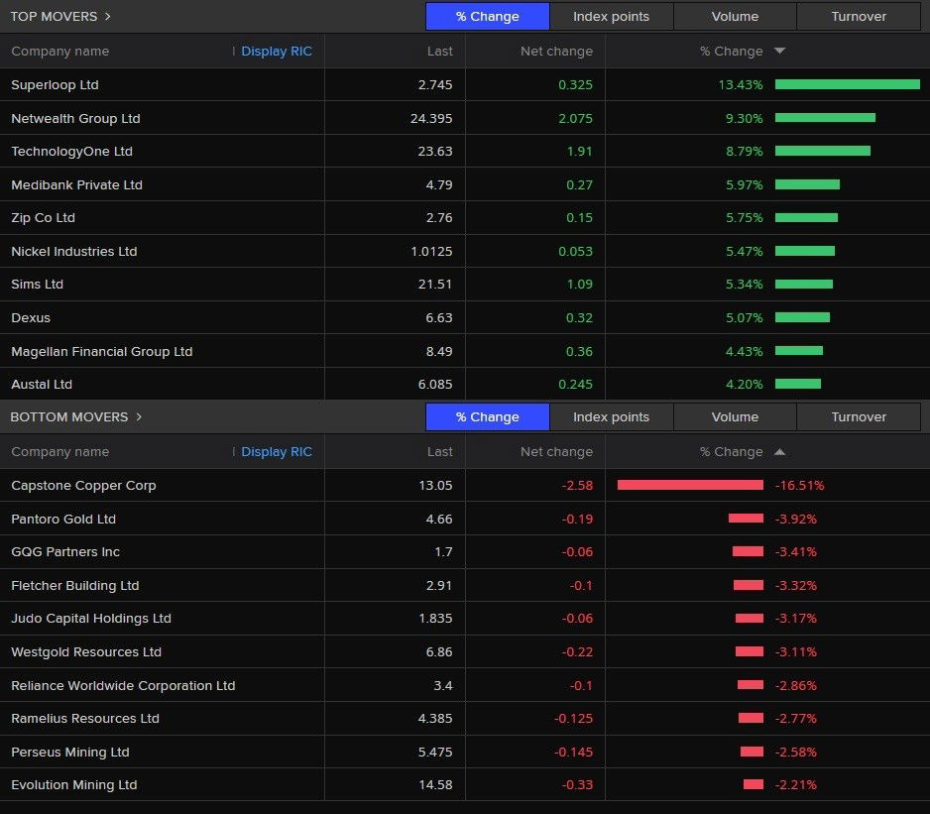Toggle Display RIC in bottom movers table
Image resolution: width=930 pixels, height=814 pixels.
(277, 451)
